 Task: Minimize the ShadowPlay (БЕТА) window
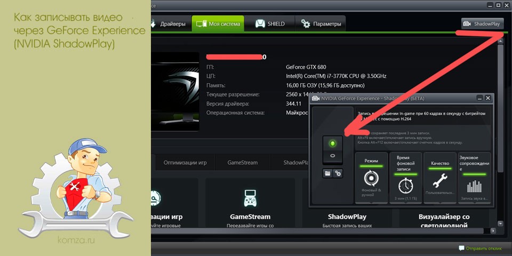pyautogui.click(x=479, y=98)
